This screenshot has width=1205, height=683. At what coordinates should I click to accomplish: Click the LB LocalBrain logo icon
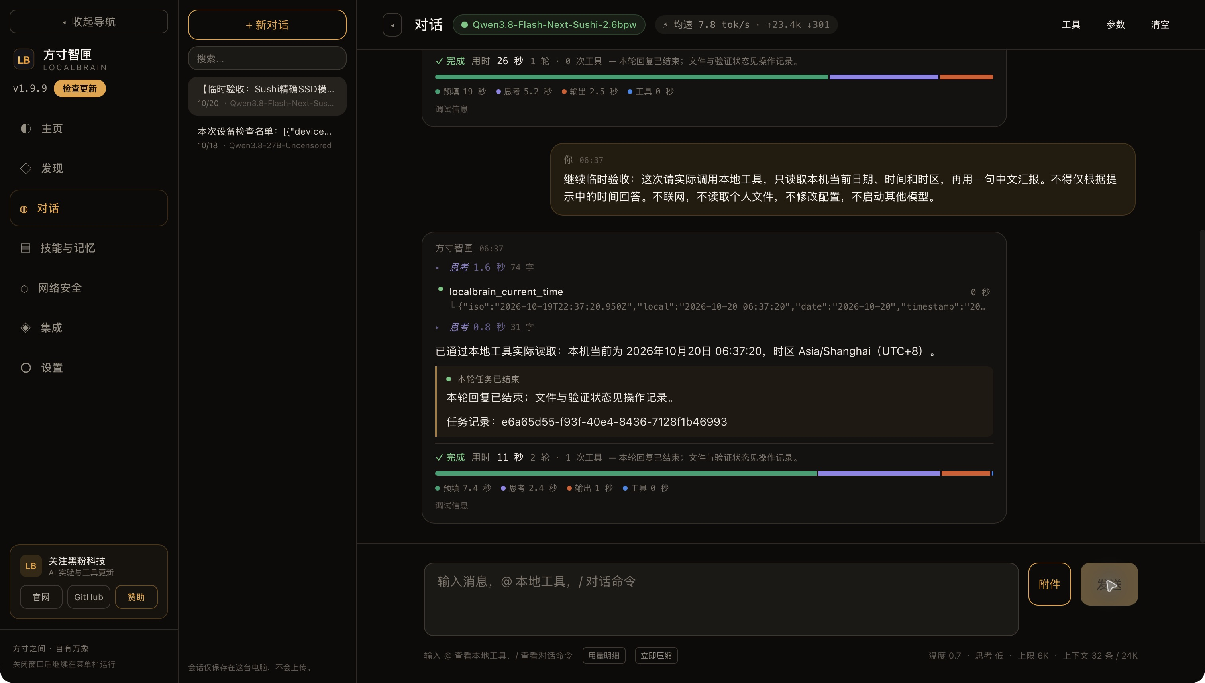(24, 60)
